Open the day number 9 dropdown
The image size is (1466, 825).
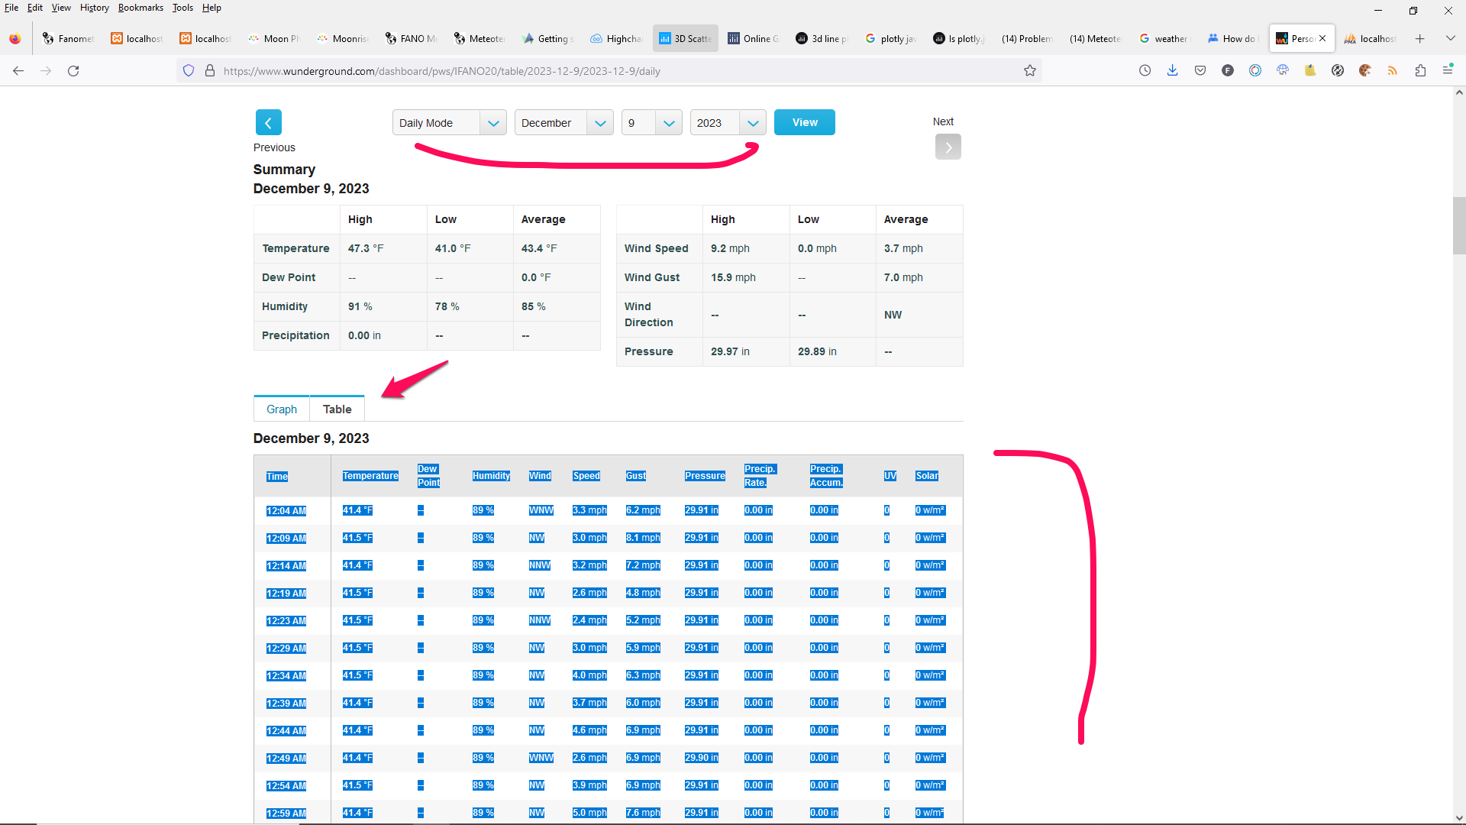(x=651, y=123)
